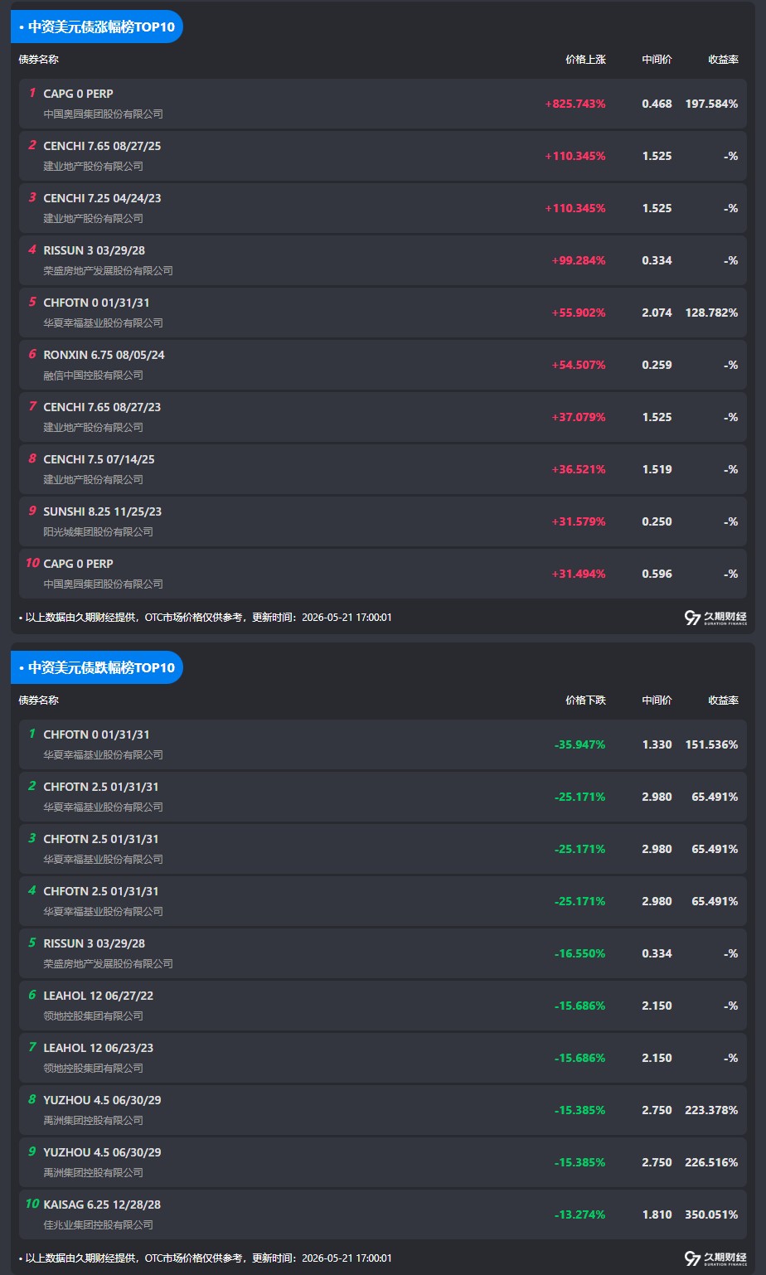Image resolution: width=766 pixels, height=1275 pixels.
Task: Click the -16.550% price drop value
Action: click(x=579, y=953)
